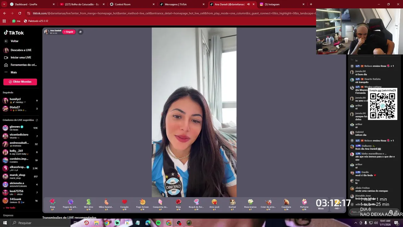The width and height of the screenshot is (403, 227).
Task: Send the Fogo furioso gift
Action: [142, 204]
